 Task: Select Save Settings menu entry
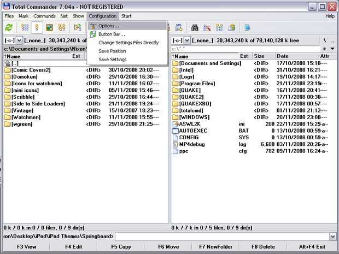(127, 60)
